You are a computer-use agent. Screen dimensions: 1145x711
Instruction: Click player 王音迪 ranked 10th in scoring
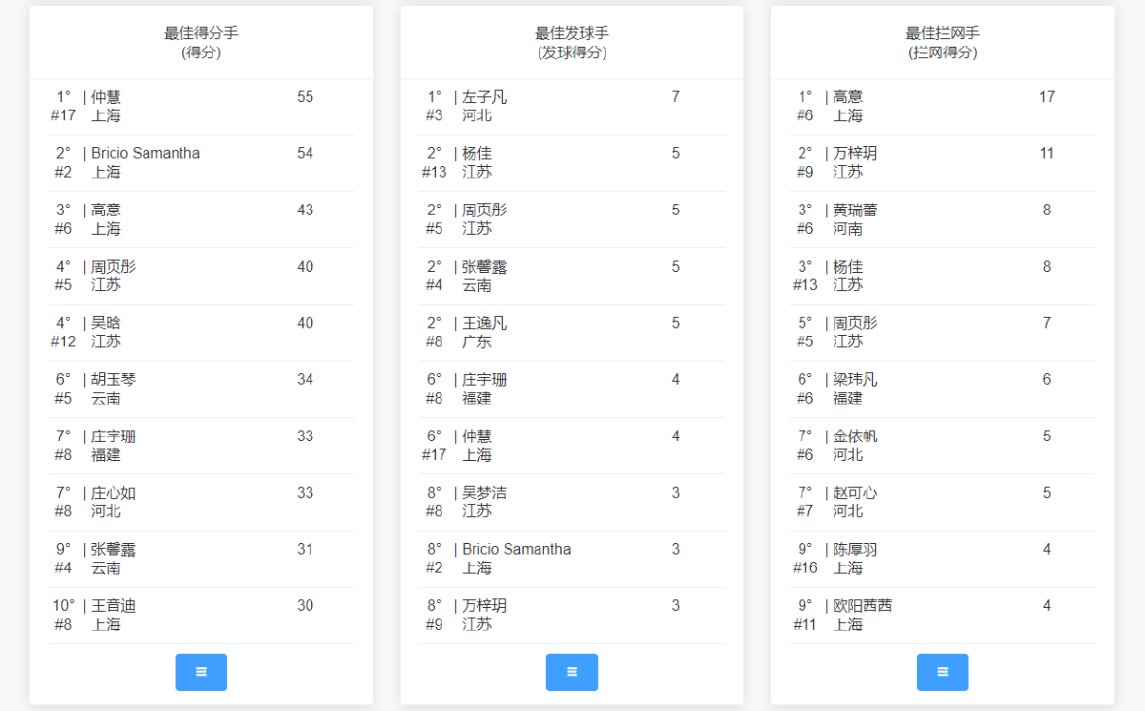(114, 606)
